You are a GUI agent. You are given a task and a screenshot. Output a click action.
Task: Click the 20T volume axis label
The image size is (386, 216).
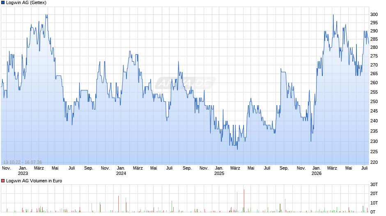click(x=374, y=193)
